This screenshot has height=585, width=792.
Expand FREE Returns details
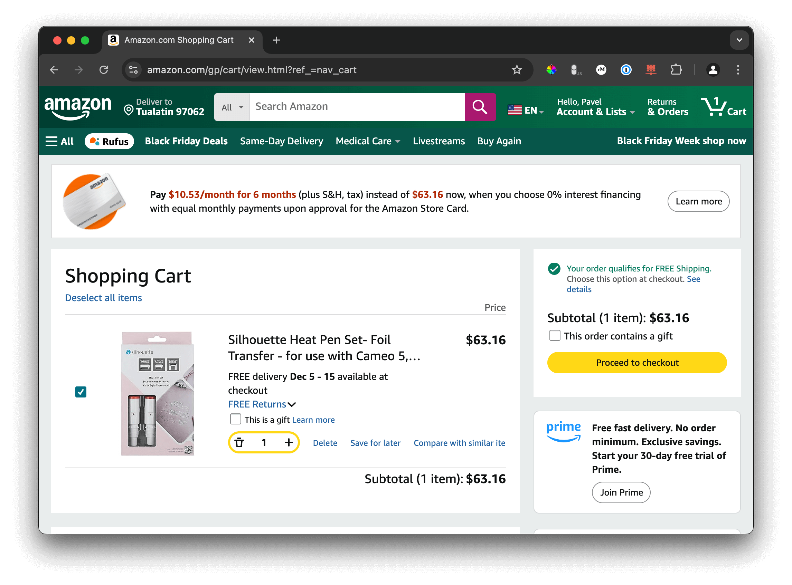[262, 404]
